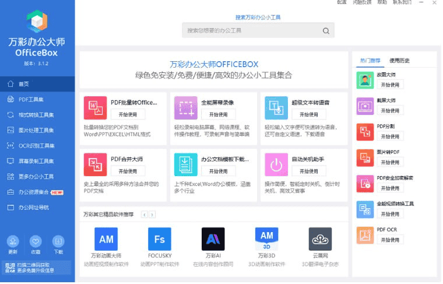
Task: Open the 万彩AI software icon
Action: pos(213,240)
